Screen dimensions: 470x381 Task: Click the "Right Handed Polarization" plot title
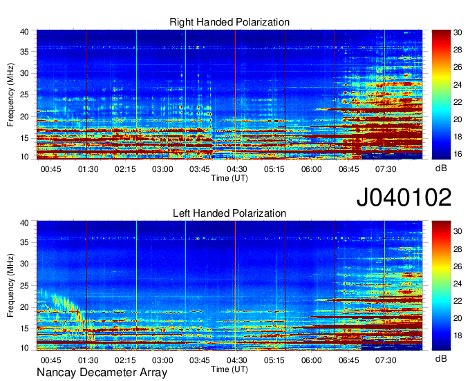229,22
